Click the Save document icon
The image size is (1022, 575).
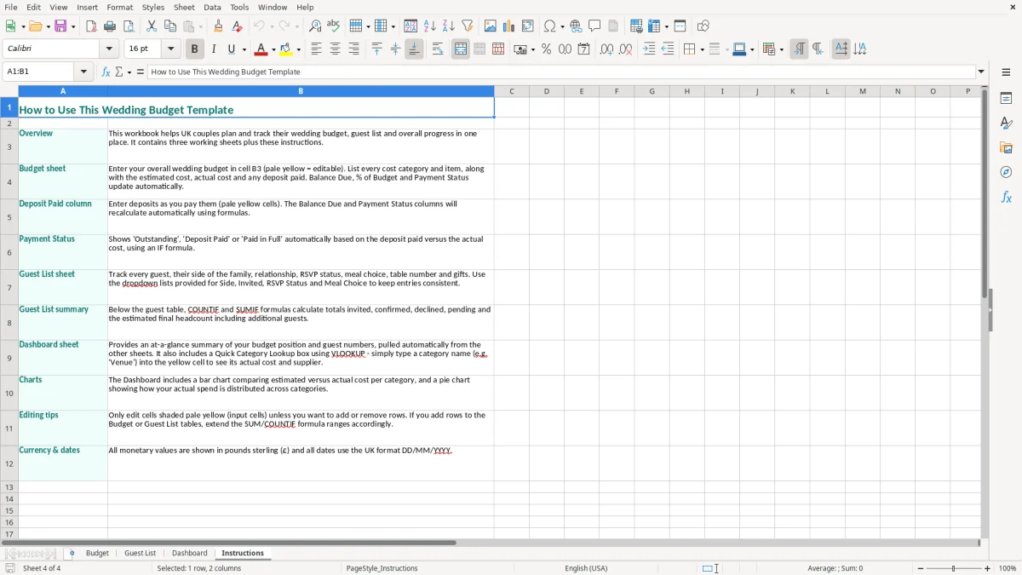click(60, 26)
